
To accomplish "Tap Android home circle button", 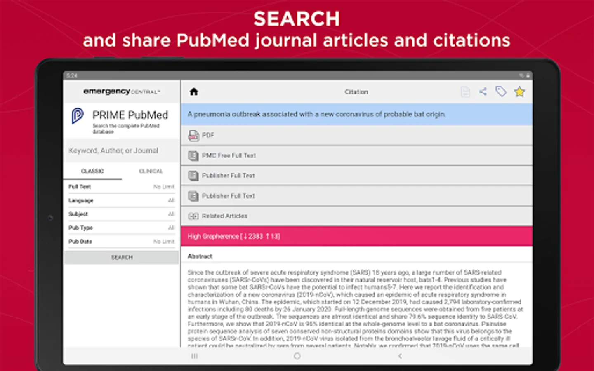I will tap(297, 356).
